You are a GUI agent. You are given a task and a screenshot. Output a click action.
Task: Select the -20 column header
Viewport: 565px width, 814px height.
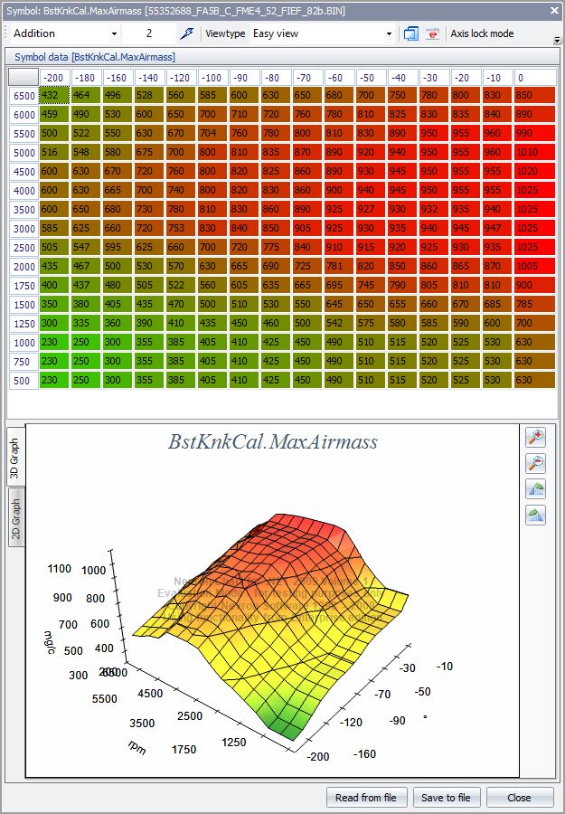466,78
